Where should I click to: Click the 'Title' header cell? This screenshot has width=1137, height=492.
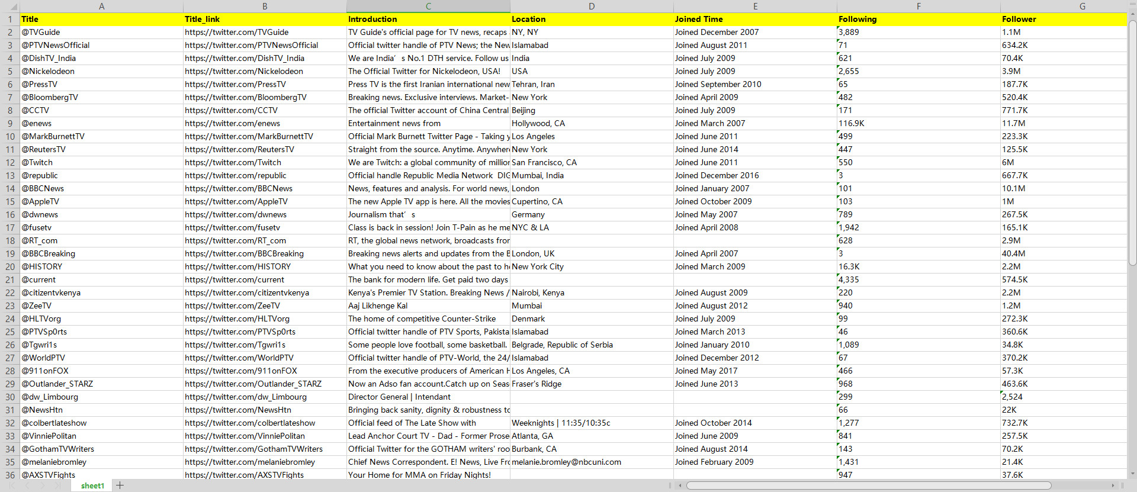click(x=101, y=19)
